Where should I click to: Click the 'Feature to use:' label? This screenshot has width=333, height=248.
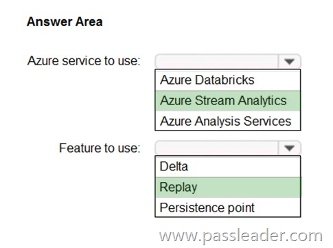point(100,148)
